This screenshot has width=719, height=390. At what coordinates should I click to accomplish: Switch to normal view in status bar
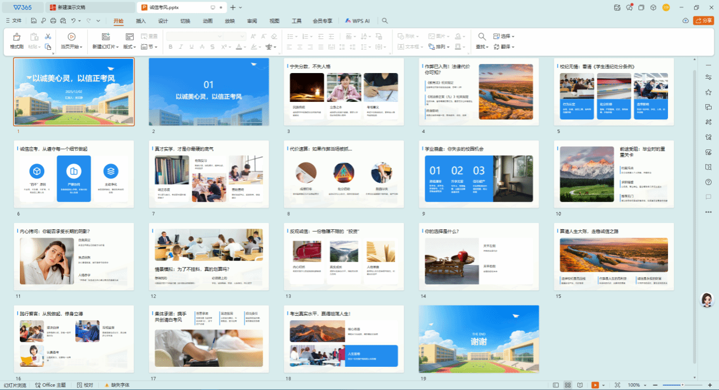click(x=556, y=385)
